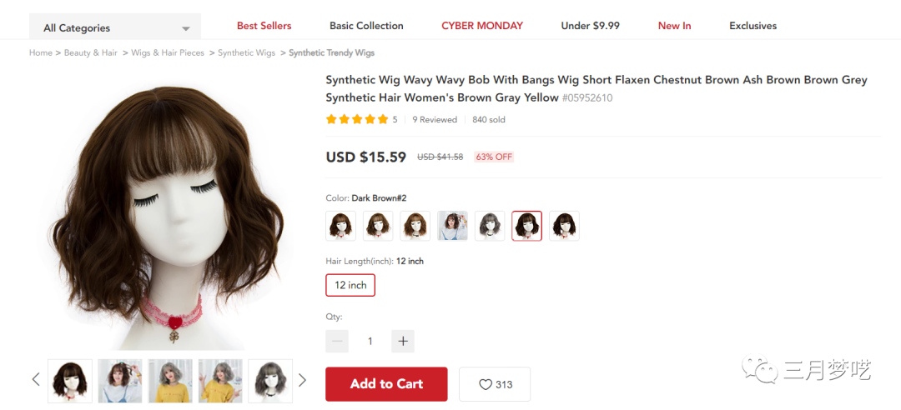This screenshot has height=410, width=901.
Task: Go to the CYBER MONDAY section
Action: [482, 26]
